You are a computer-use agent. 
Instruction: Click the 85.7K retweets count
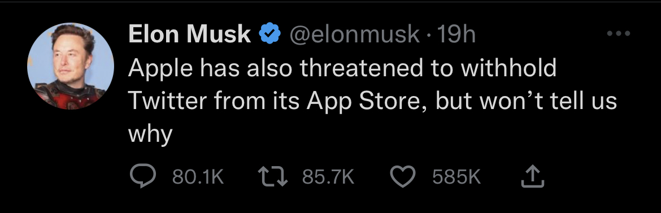(328, 177)
